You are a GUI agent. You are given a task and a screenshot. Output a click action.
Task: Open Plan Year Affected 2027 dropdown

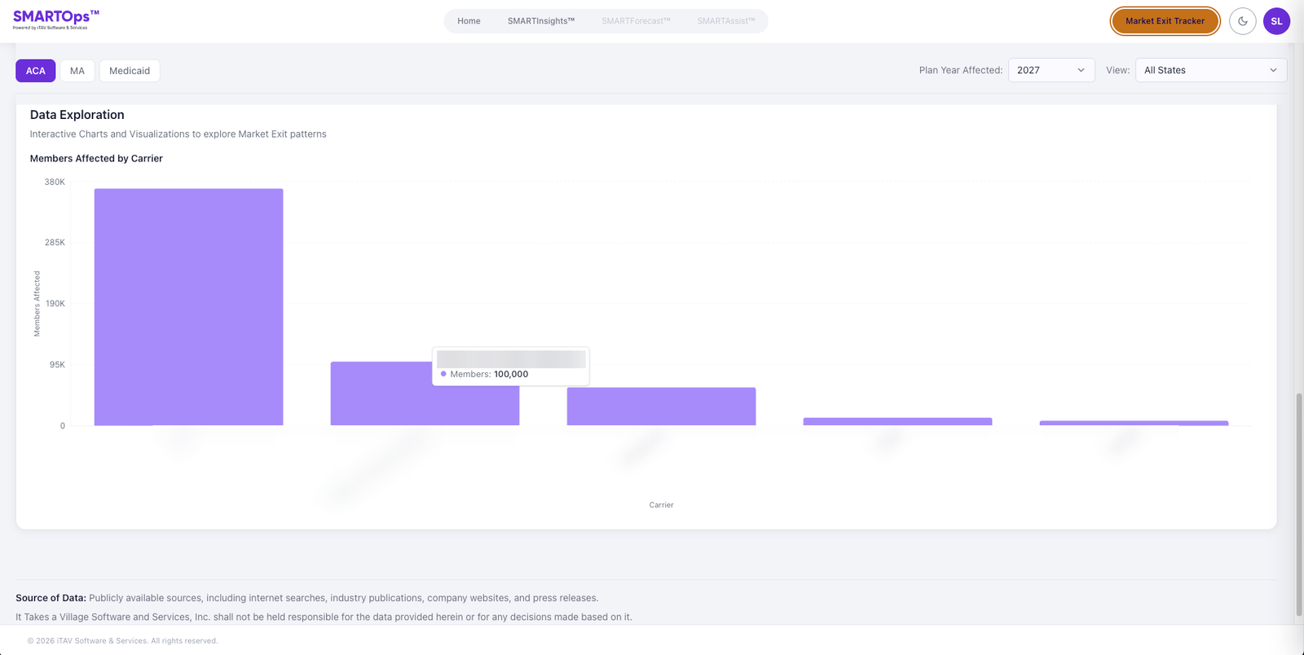point(1051,70)
